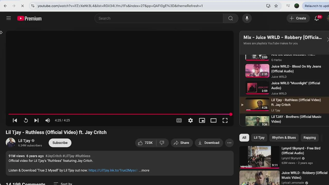Switch to theater mode

pos(213,120)
